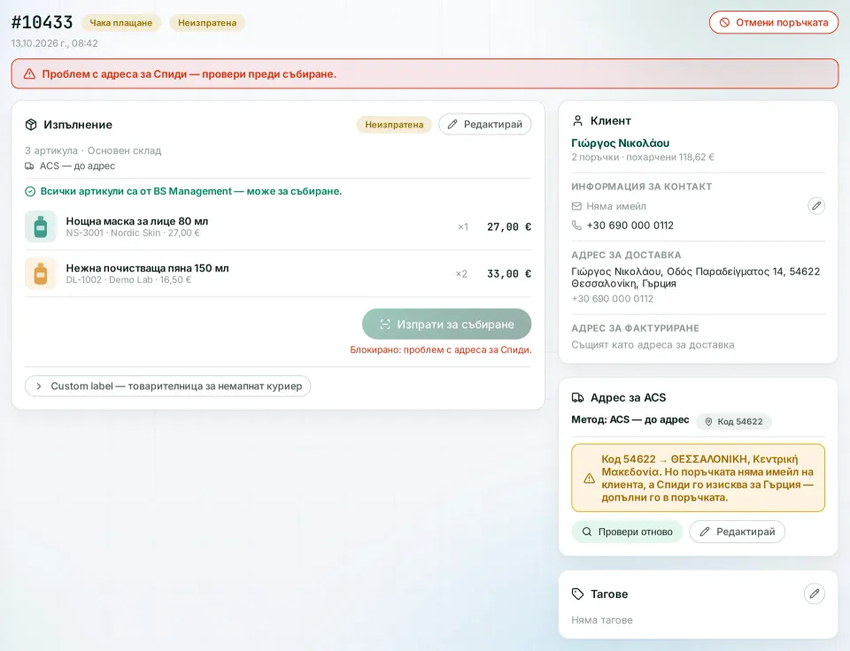850x651 pixels.
Task: Click the person icon beside Клиент
Action: click(578, 121)
